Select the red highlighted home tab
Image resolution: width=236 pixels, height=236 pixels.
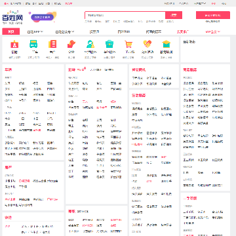coord(11,31)
